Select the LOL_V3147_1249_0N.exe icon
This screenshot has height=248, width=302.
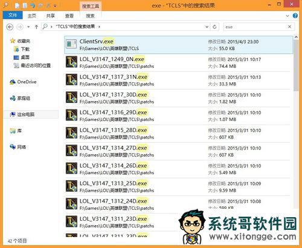(x=71, y=62)
